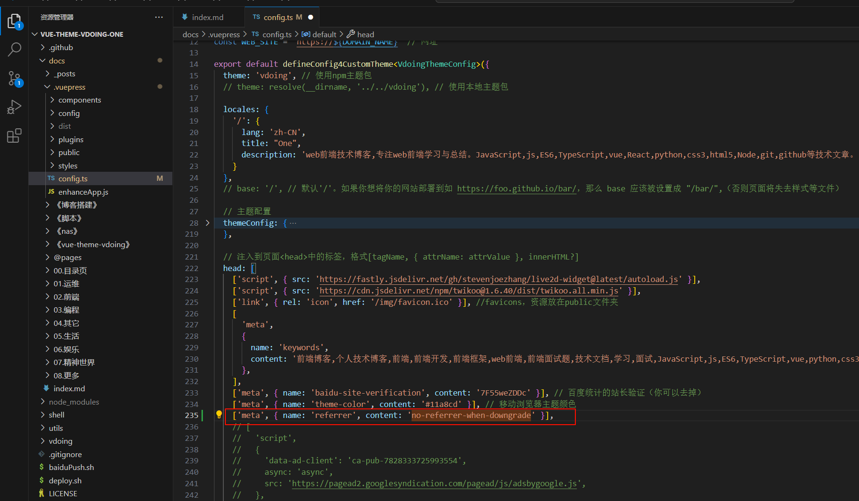Expand the 《nas》 folder
The height and width of the screenshot is (501, 859).
click(47, 231)
